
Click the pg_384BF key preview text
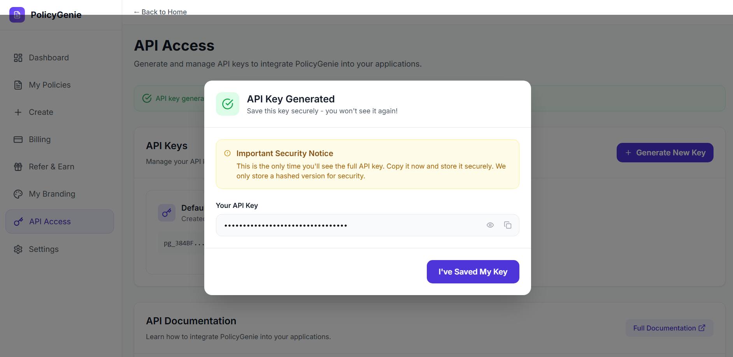tap(184, 243)
